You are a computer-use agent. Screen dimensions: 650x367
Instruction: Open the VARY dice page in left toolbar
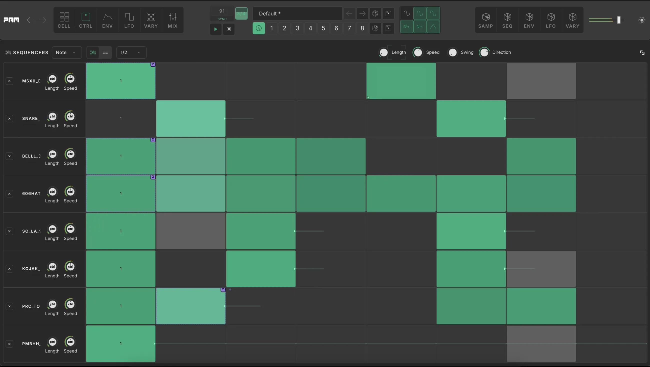151,20
